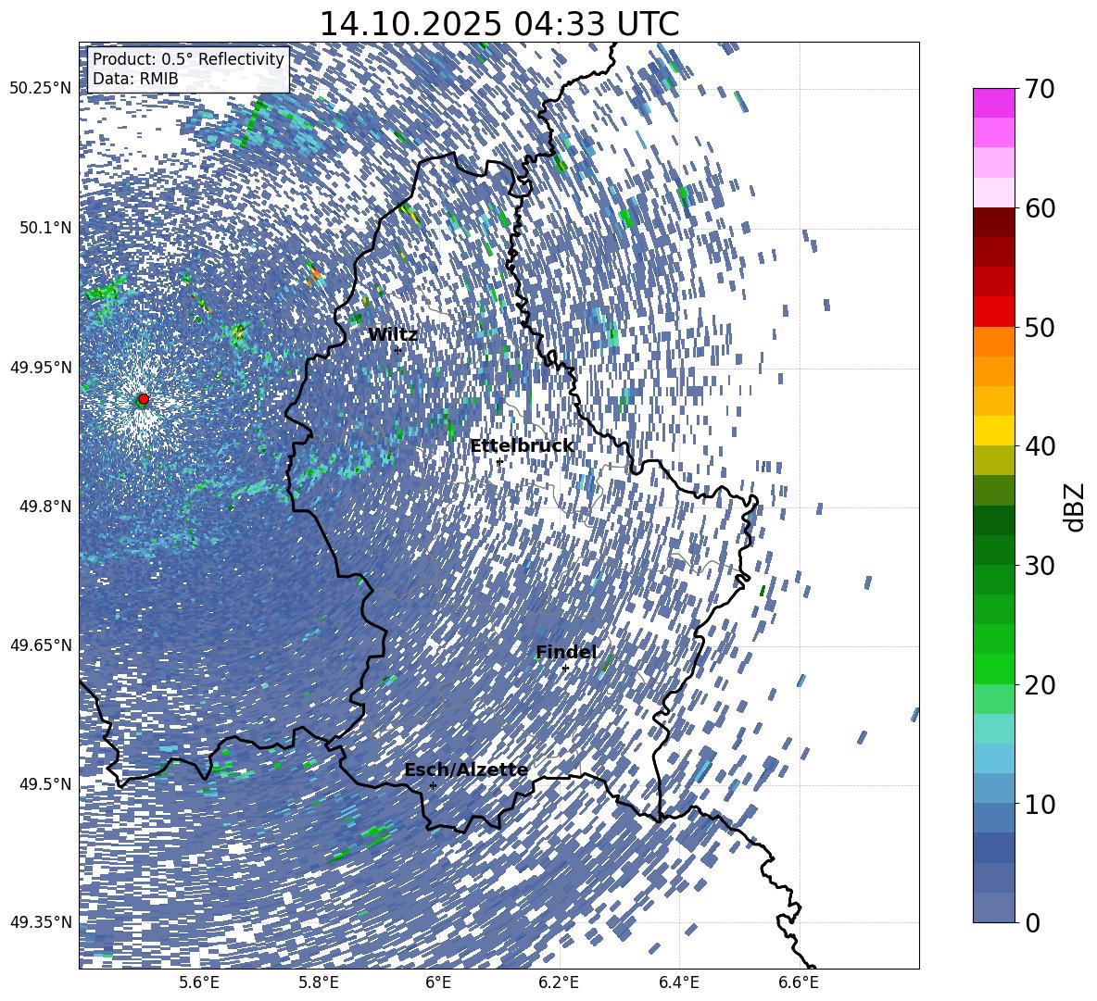Viewport: 1097px width, 1001px height.
Task: Click the Esch/Alzette station cross marker
Action: (x=433, y=785)
